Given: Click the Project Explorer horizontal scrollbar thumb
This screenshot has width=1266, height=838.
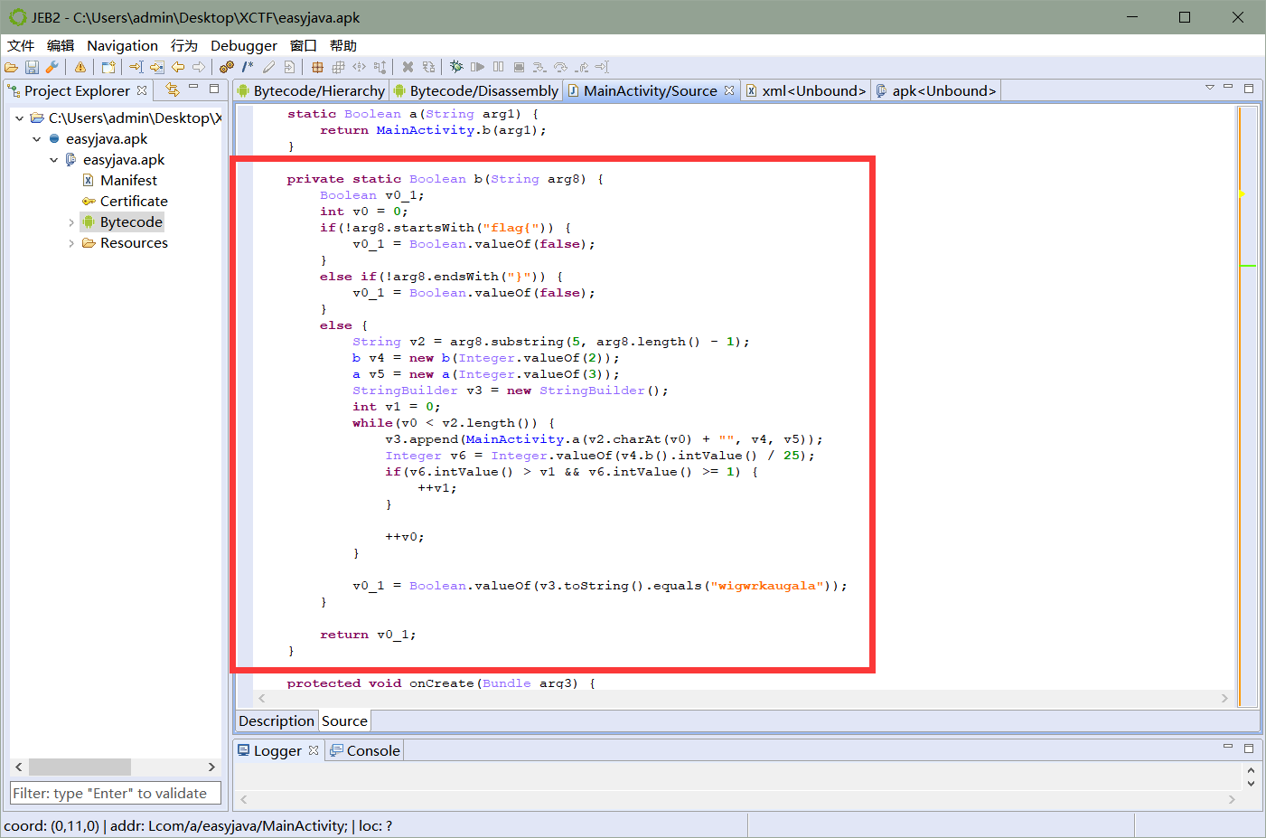Looking at the screenshot, I should (x=80, y=767).
